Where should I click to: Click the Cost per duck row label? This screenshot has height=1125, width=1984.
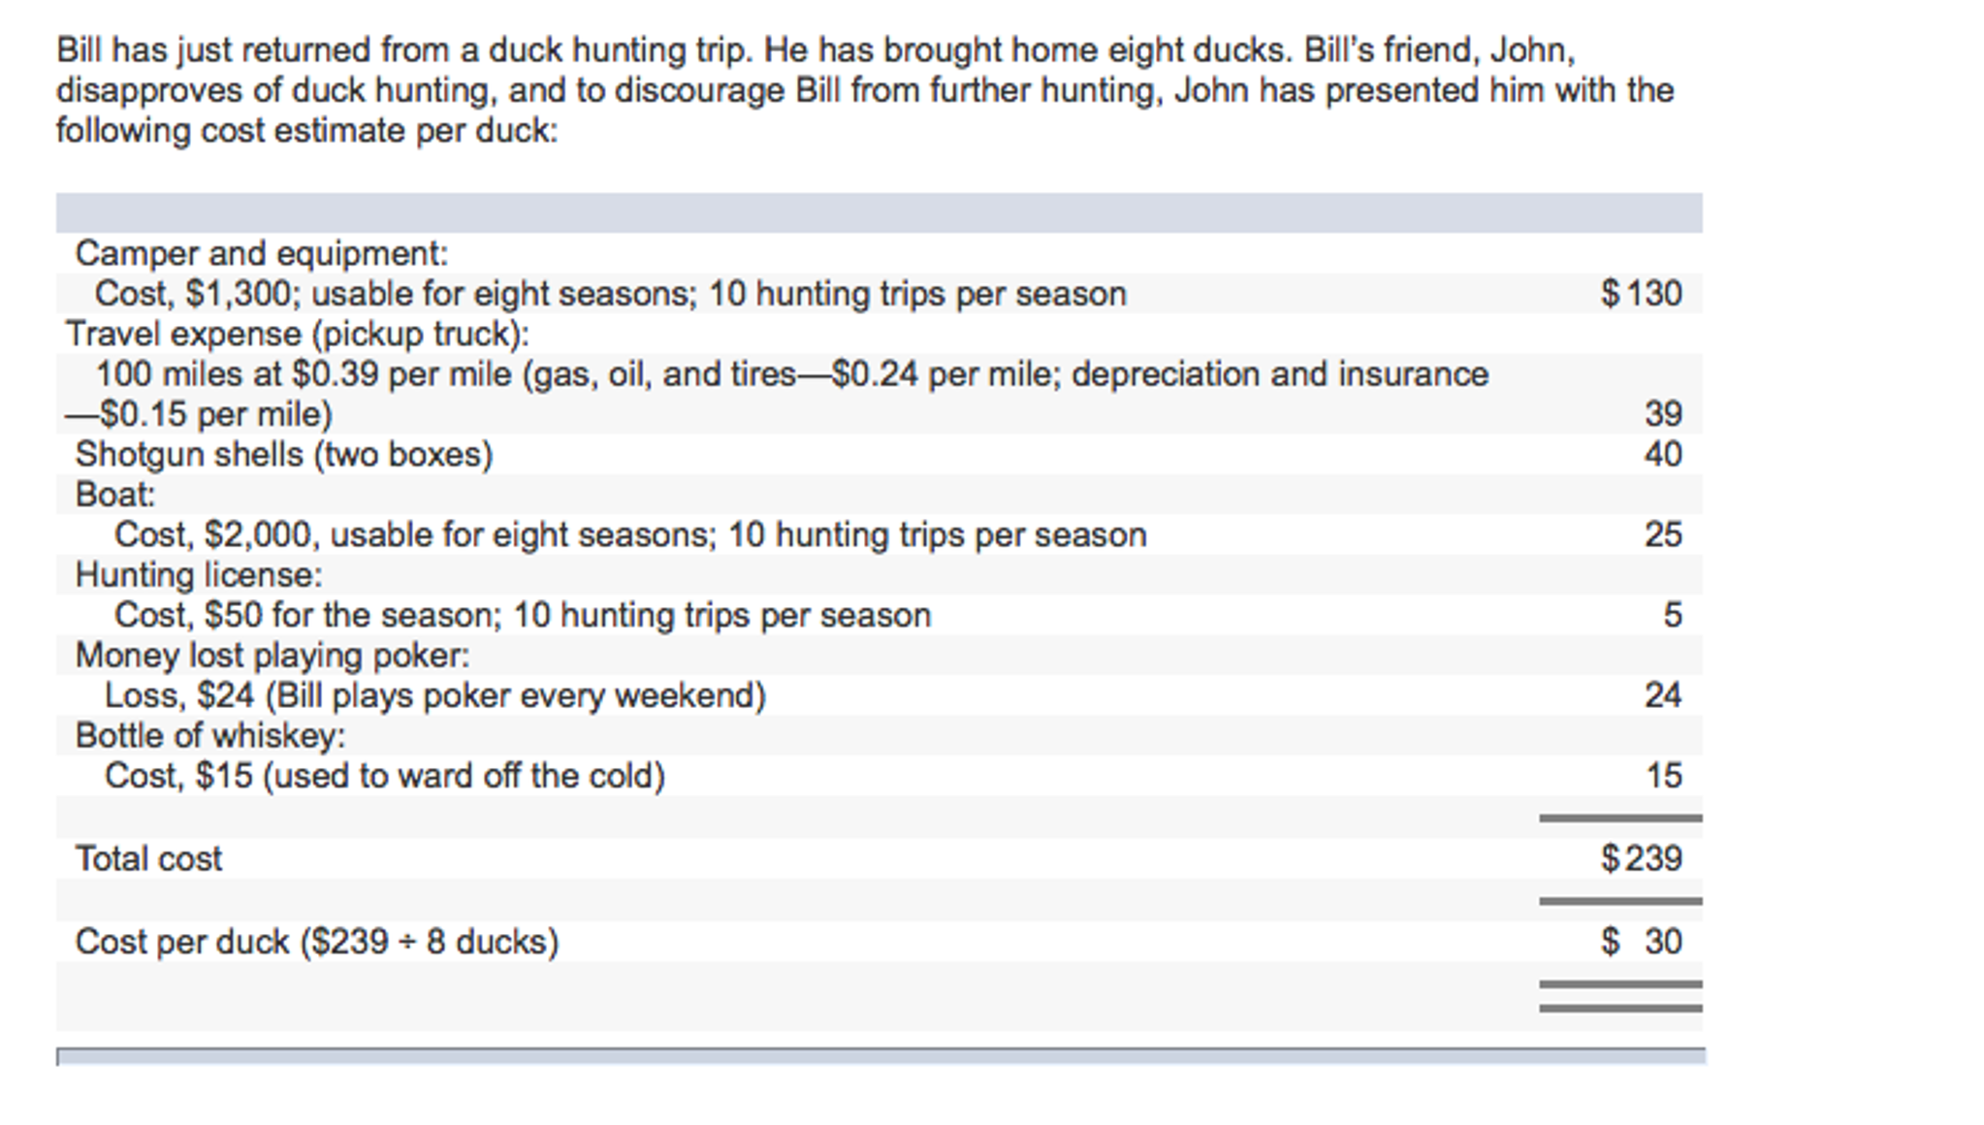(317, 942)
